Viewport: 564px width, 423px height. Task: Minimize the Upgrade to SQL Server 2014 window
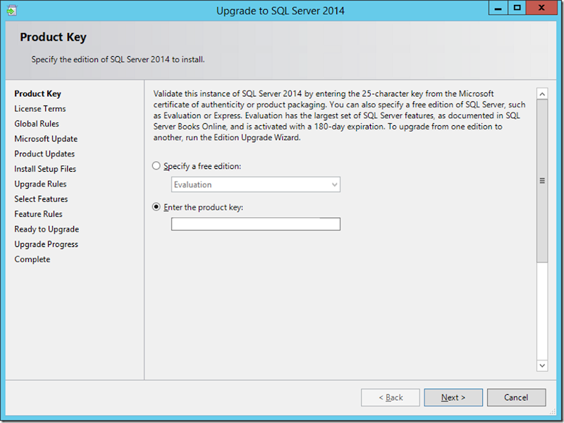tap(498, 8)
